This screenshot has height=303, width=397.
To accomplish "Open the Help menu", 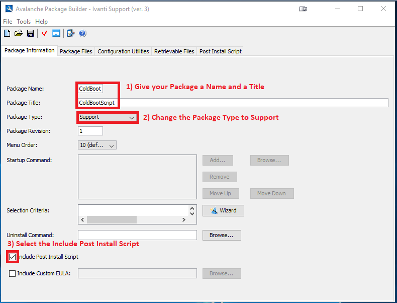I will click(x=41, y=22).
